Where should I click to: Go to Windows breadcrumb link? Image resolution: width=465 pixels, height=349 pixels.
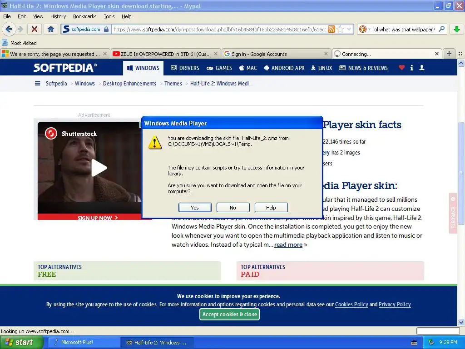[85, 84]
